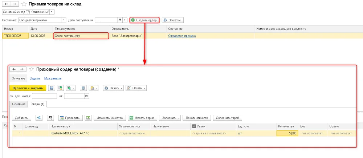Open the Ожидается приемка status link
The height and width of the screenshot is (158, 363).
(x=182, y=36)
